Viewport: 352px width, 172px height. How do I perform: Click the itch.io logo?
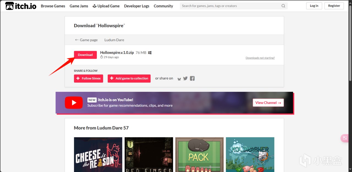pos(21,6)
